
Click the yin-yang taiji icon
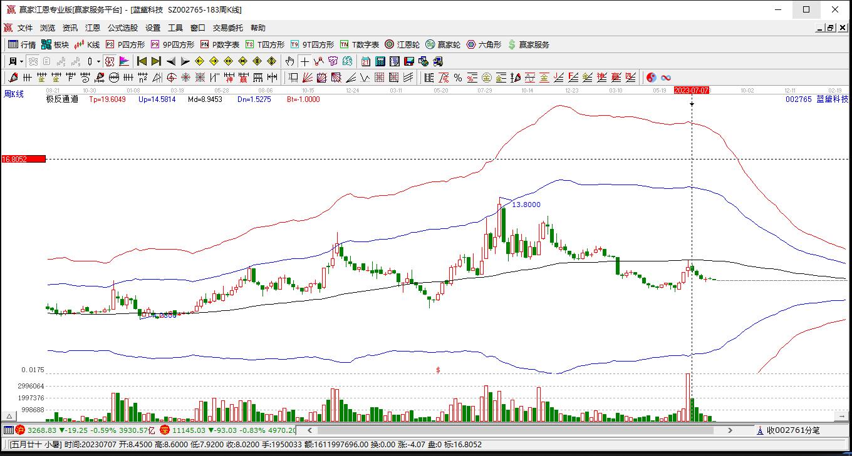tap(652, 78)
